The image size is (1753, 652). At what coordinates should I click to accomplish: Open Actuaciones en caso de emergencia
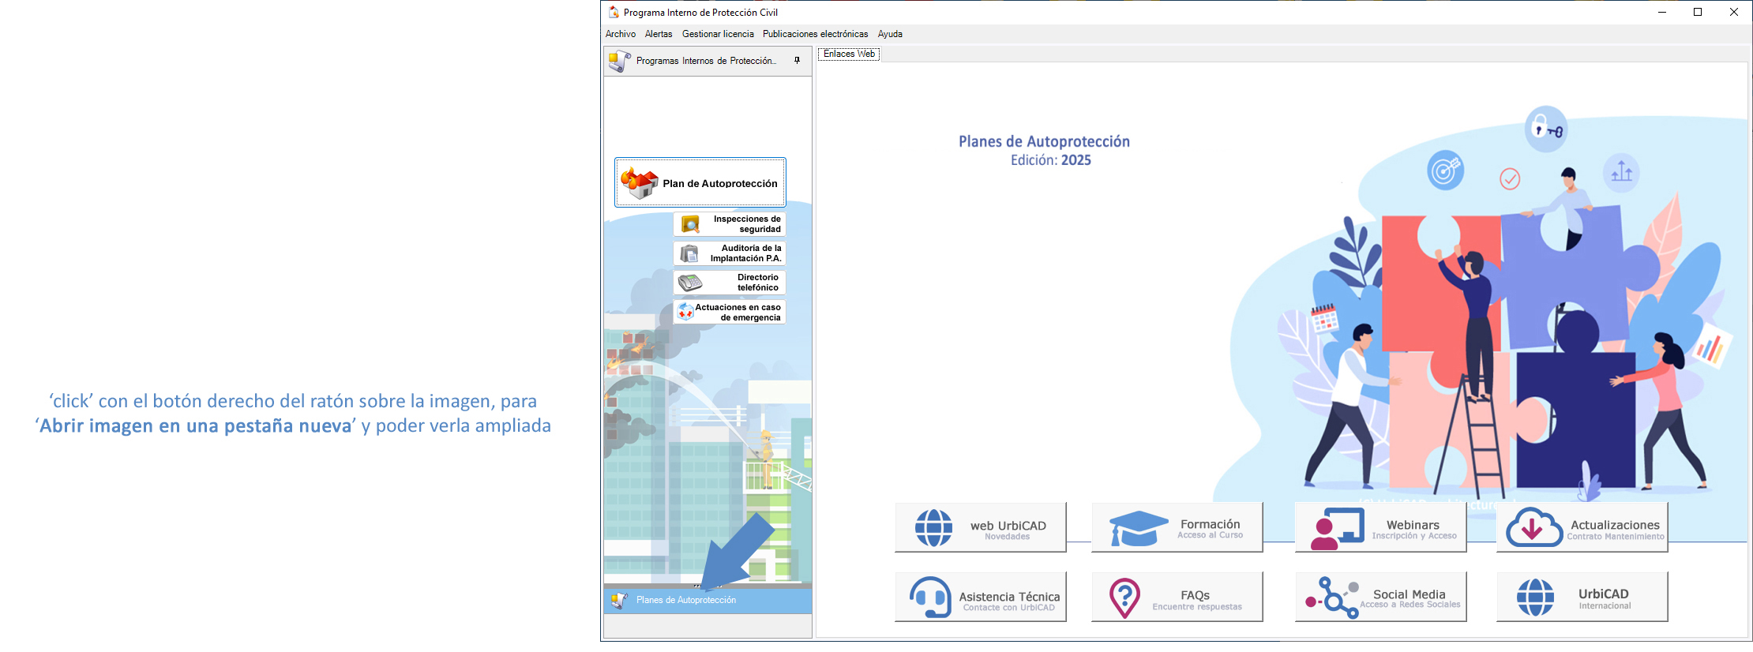[x=730, y=312]
